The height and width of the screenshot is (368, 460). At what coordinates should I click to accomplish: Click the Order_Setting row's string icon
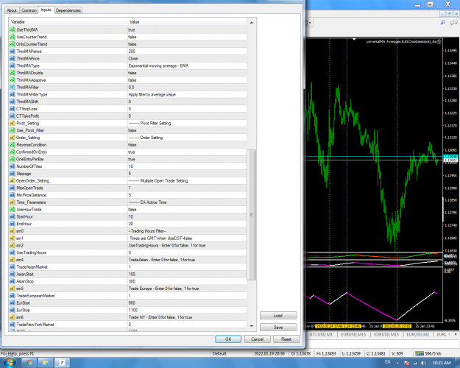(12, 138)
